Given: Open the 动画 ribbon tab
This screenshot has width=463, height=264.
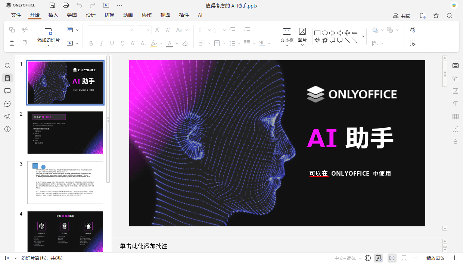Looking at the screenshot, I should 128,15.
